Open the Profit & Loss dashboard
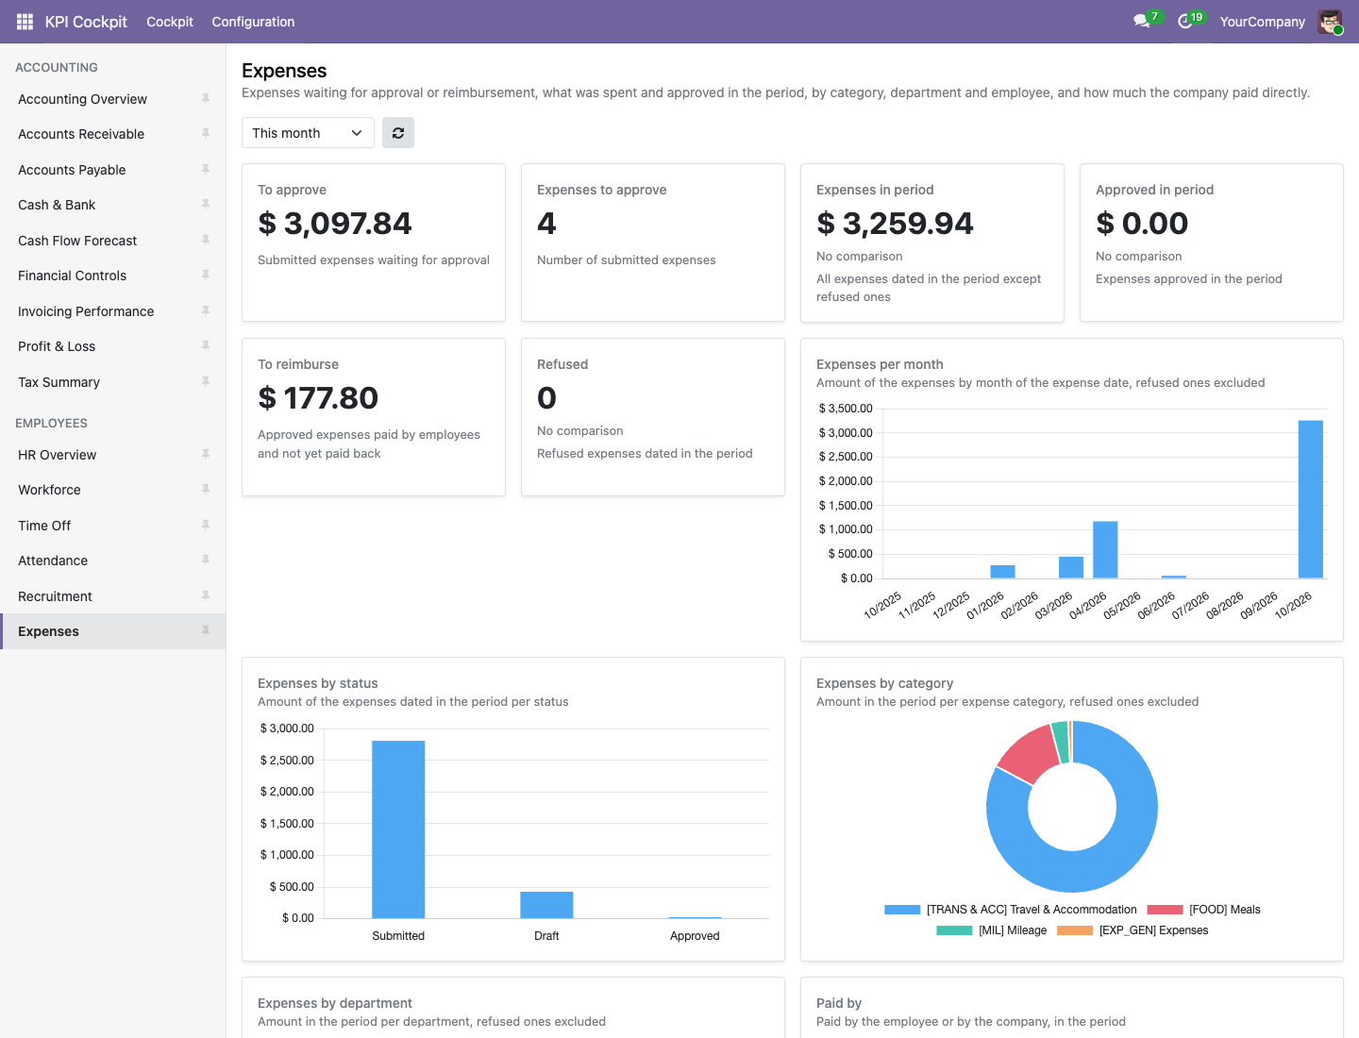 click(x=113, y=346)
